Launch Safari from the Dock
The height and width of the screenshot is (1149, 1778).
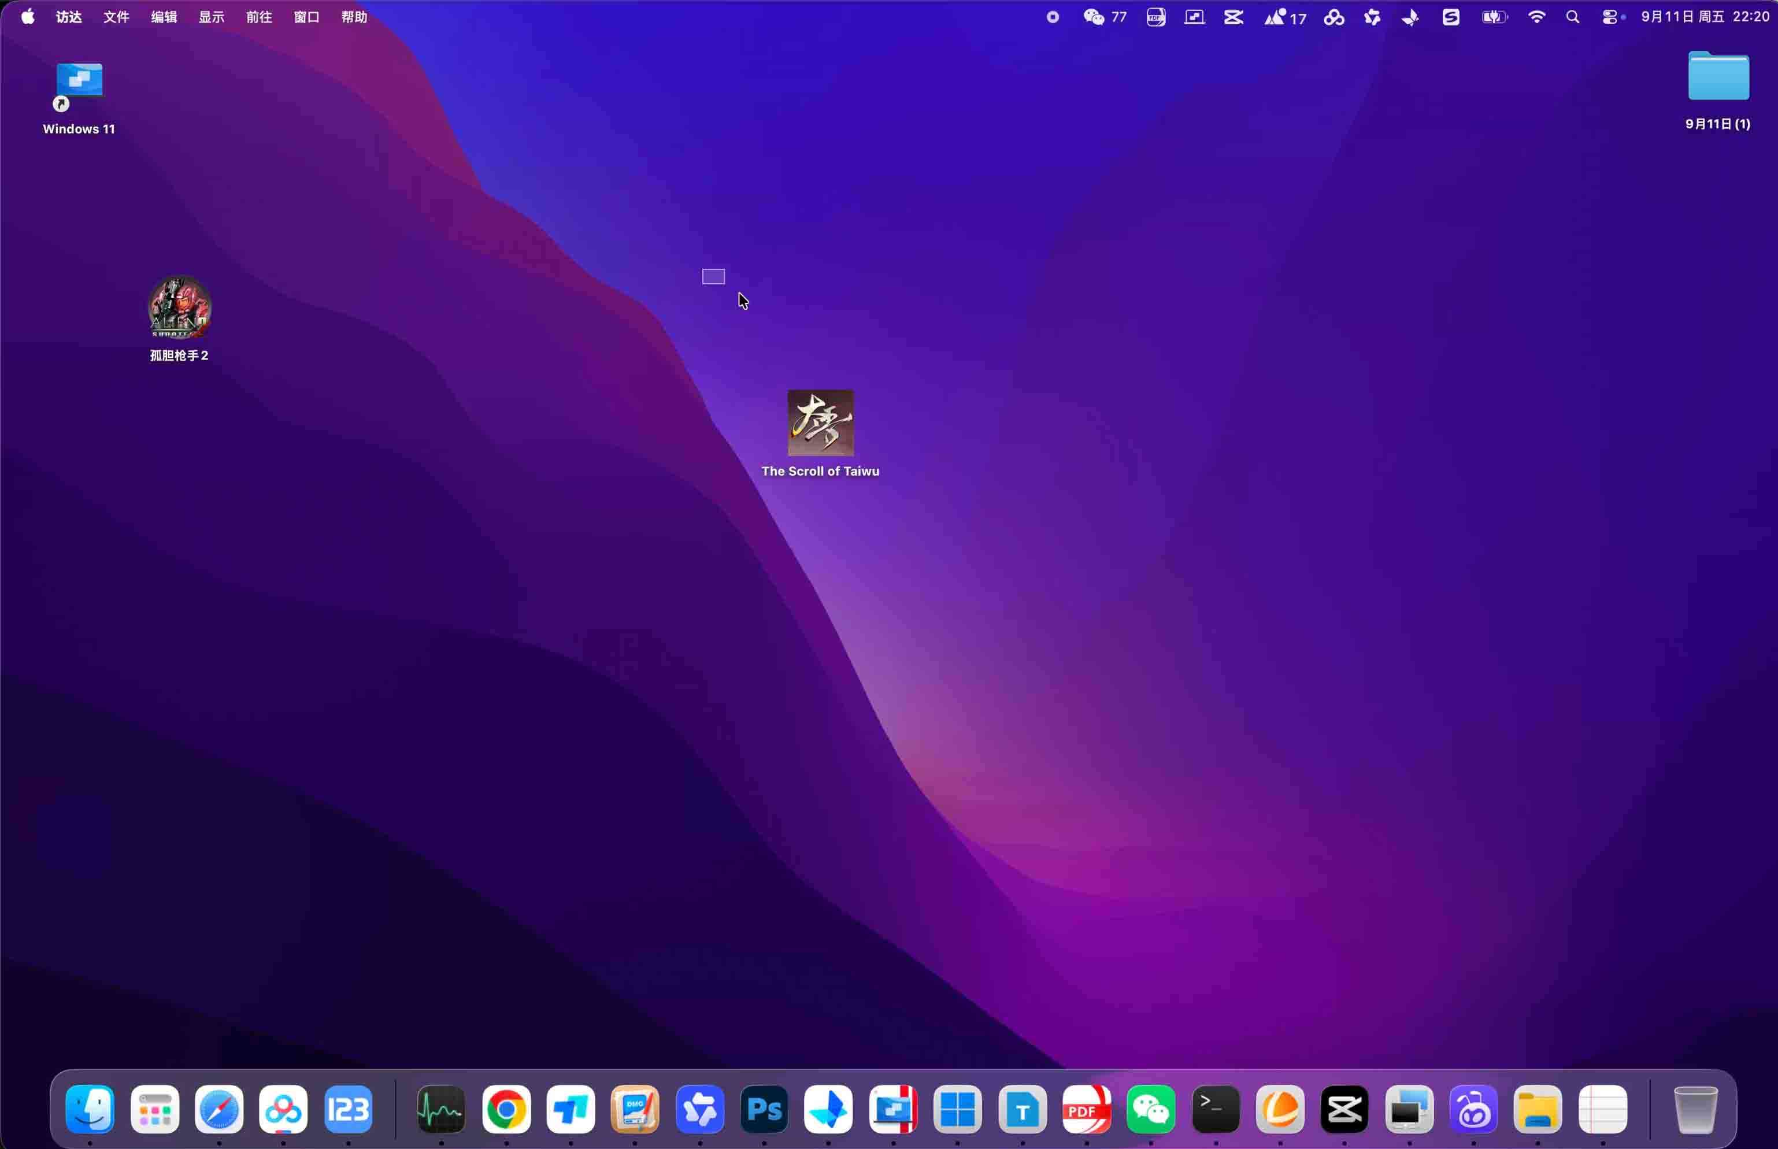219,1110
